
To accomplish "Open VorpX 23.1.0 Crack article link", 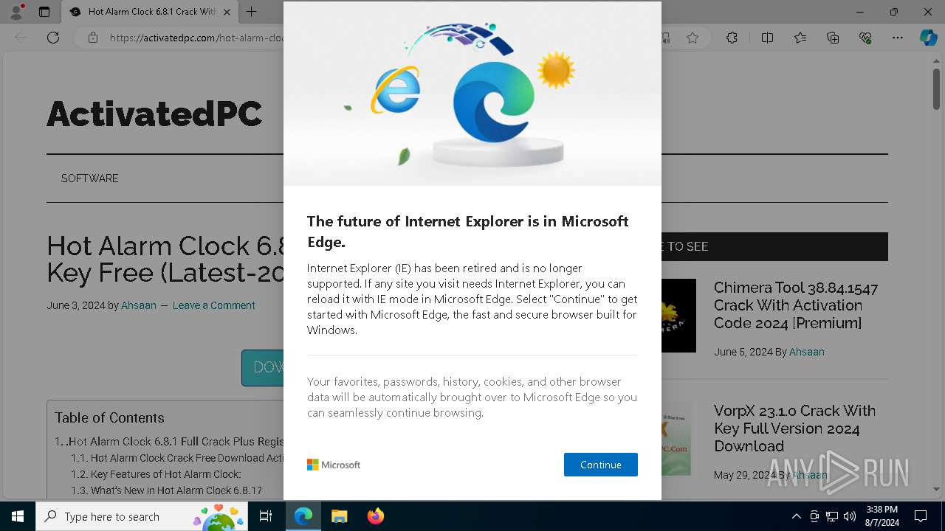I will pyautogui.click(x=794, y=428).
